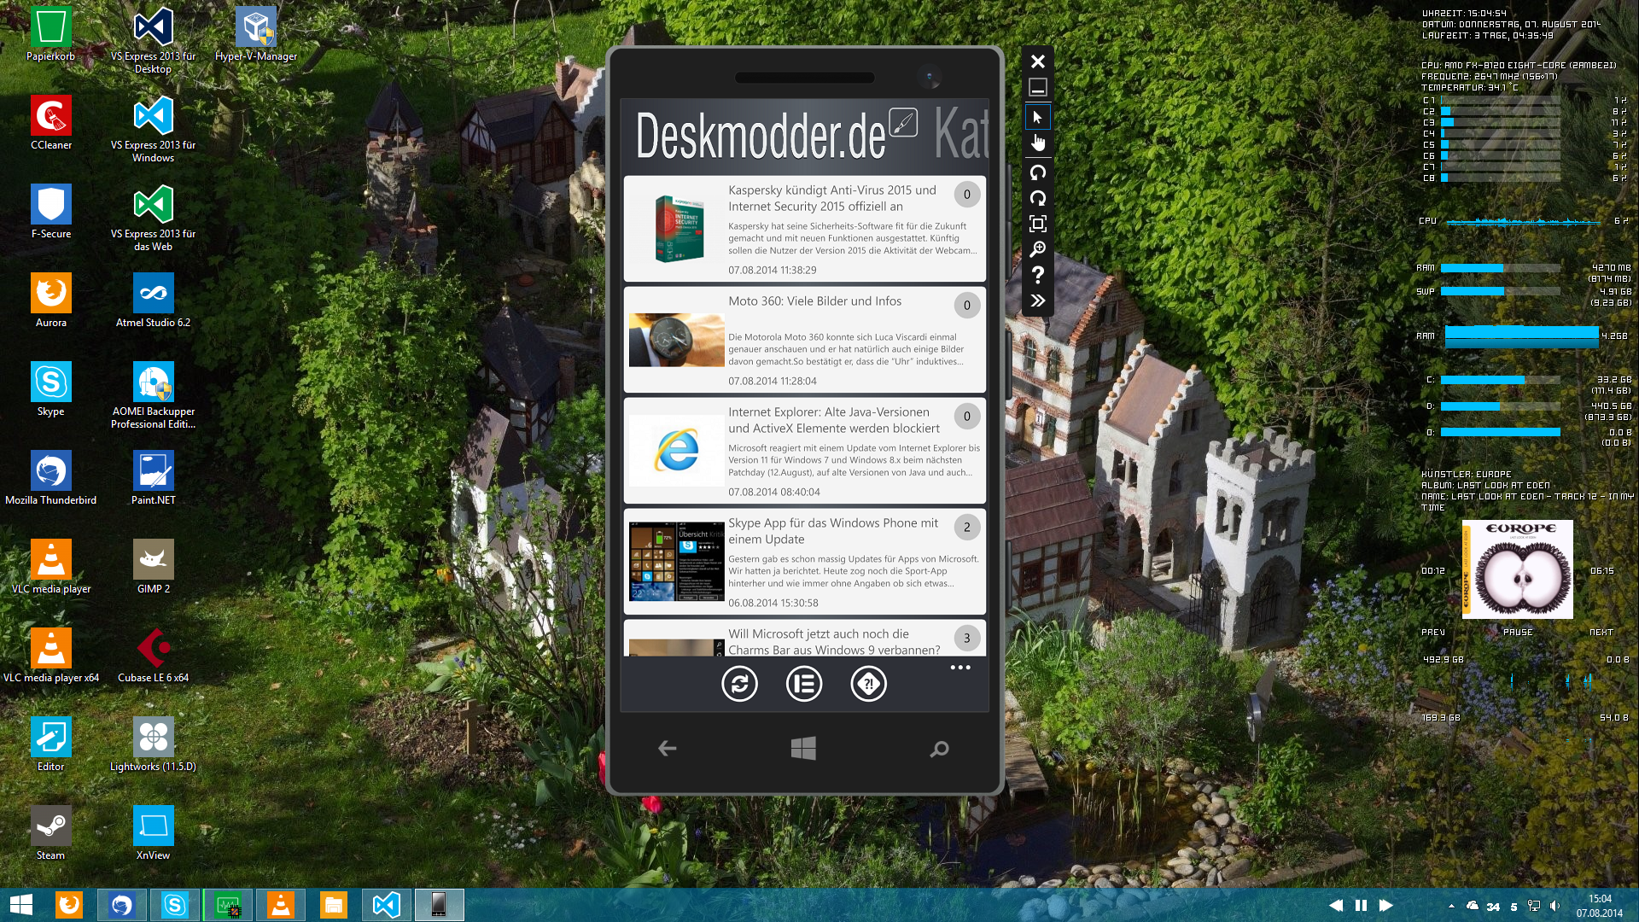The height and width of the screenshot is (922, 1639).
Task: Open Skype App Windows Phone article
Action: pyautogui.click(x=805, y=562)
